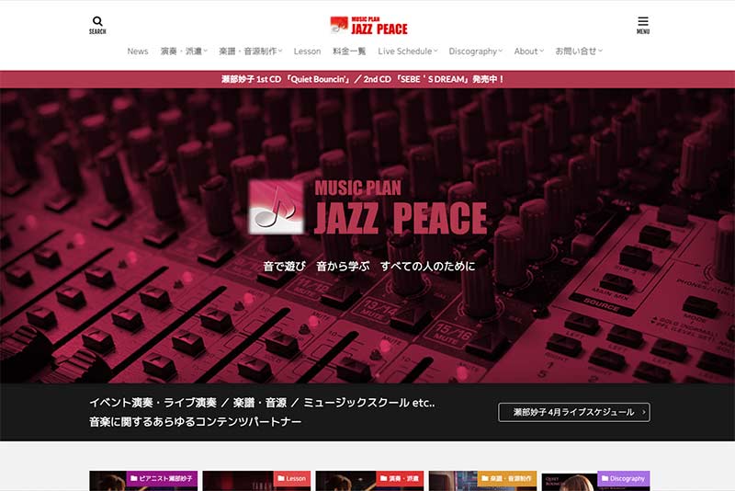Open the ピアニスト瀬部妙子 category folder tag
Screen dimensions: 735x491
163,479
